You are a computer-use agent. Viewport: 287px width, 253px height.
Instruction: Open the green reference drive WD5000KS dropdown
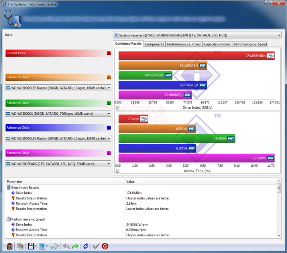[x=58, y=114]
